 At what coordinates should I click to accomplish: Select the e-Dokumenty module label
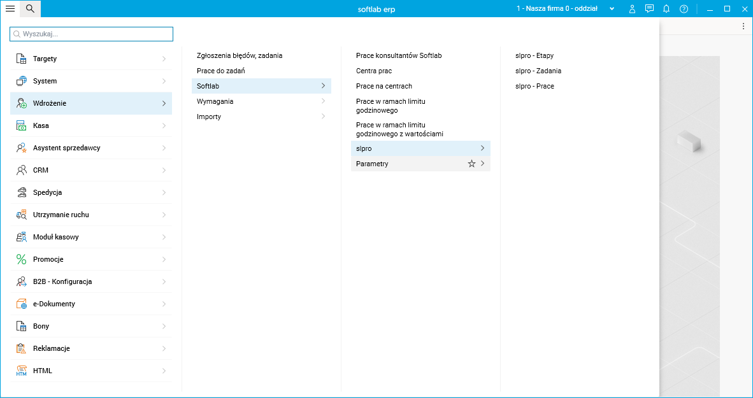point(54,304)
